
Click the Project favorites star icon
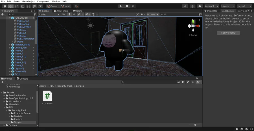click(193, 82)
